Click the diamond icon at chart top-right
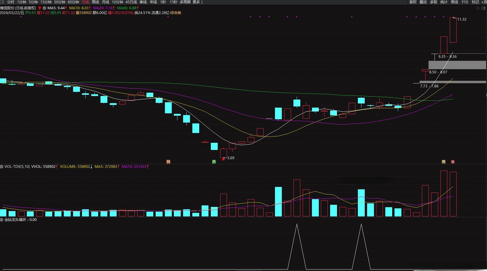This screenshot has width=487, height=271. tap(478, 8)
